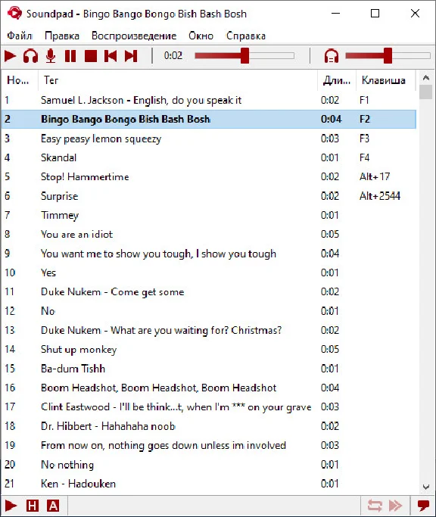Image resolution: width=436 pixels, height=517 pixels.
Task: Toggle the bottom-bar A button
Action: 53,506
